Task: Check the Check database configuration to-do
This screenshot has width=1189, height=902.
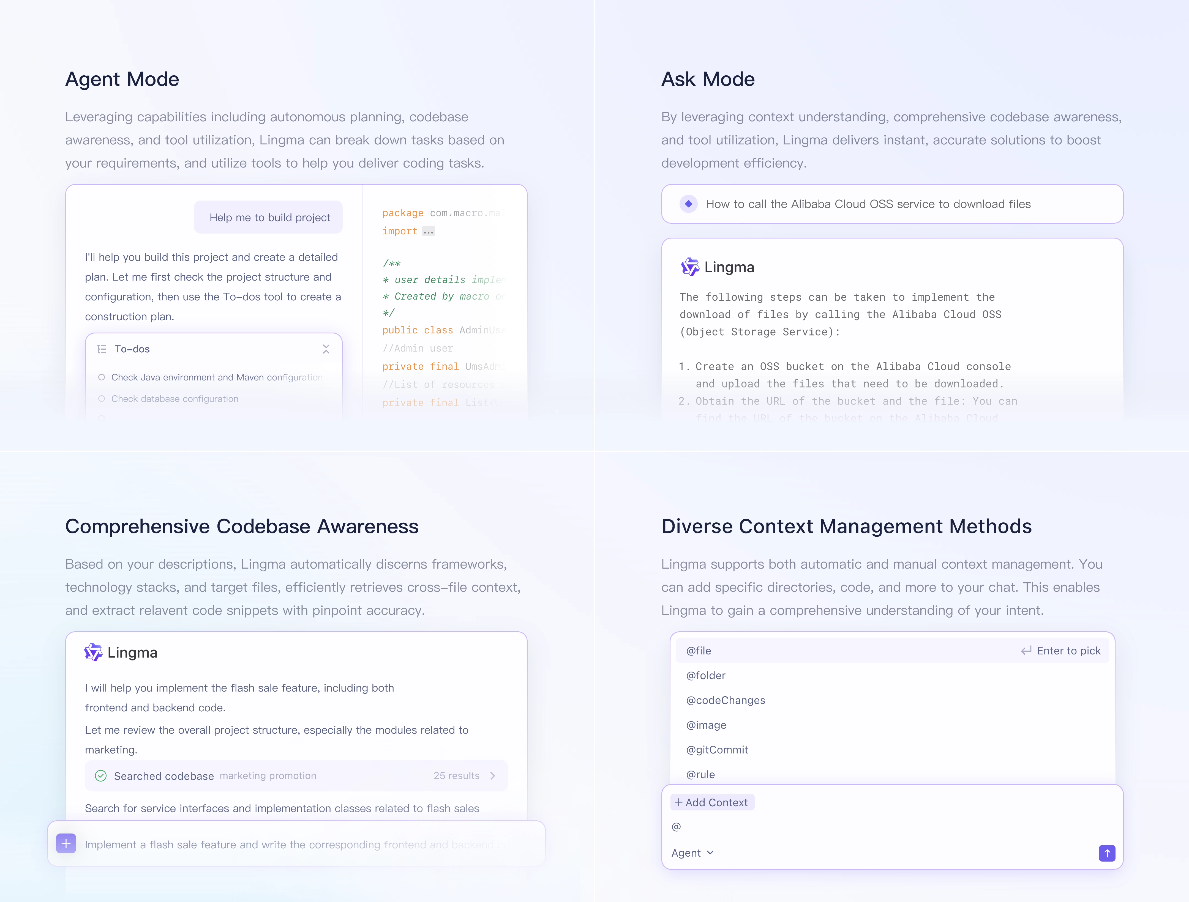Action: coord(102,399)
